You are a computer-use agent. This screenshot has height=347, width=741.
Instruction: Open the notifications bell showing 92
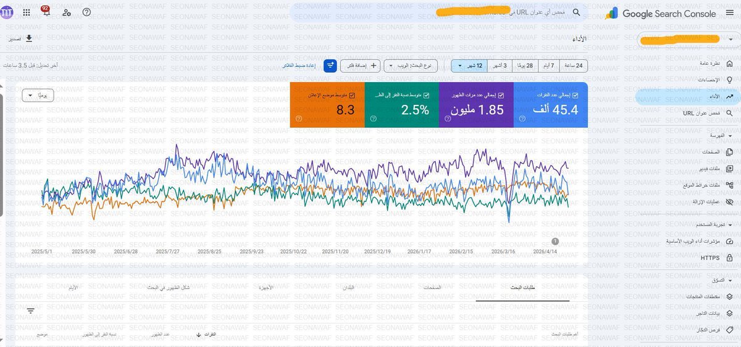(45, 11)
